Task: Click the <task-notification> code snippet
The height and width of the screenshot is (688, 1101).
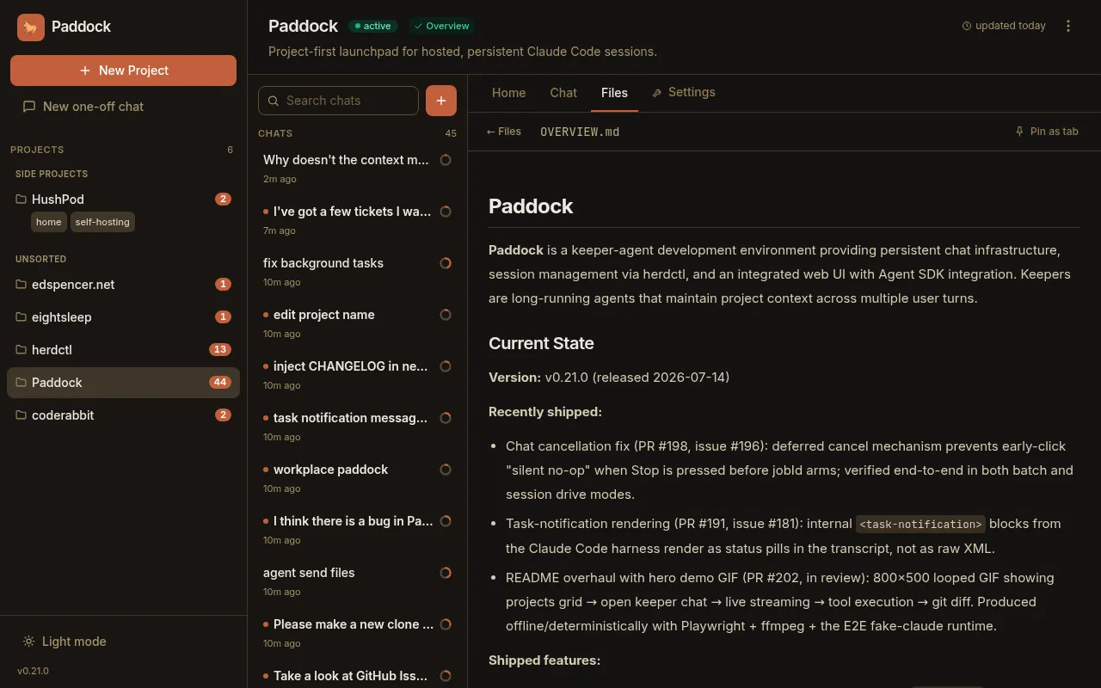Action: point(920,524)
